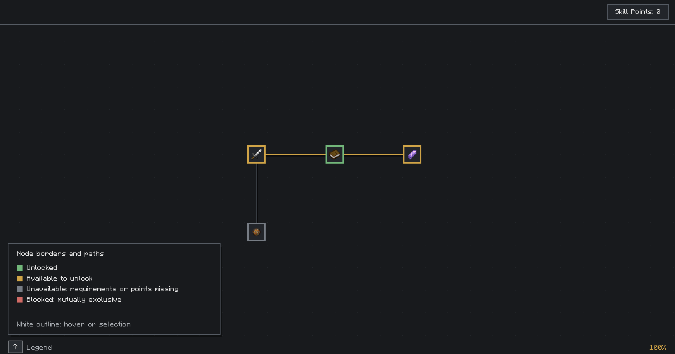Screen dimensions: 675x354
Task: Select the 'Blocked: mutually exclusive' legend text
Action: point(74,299)
